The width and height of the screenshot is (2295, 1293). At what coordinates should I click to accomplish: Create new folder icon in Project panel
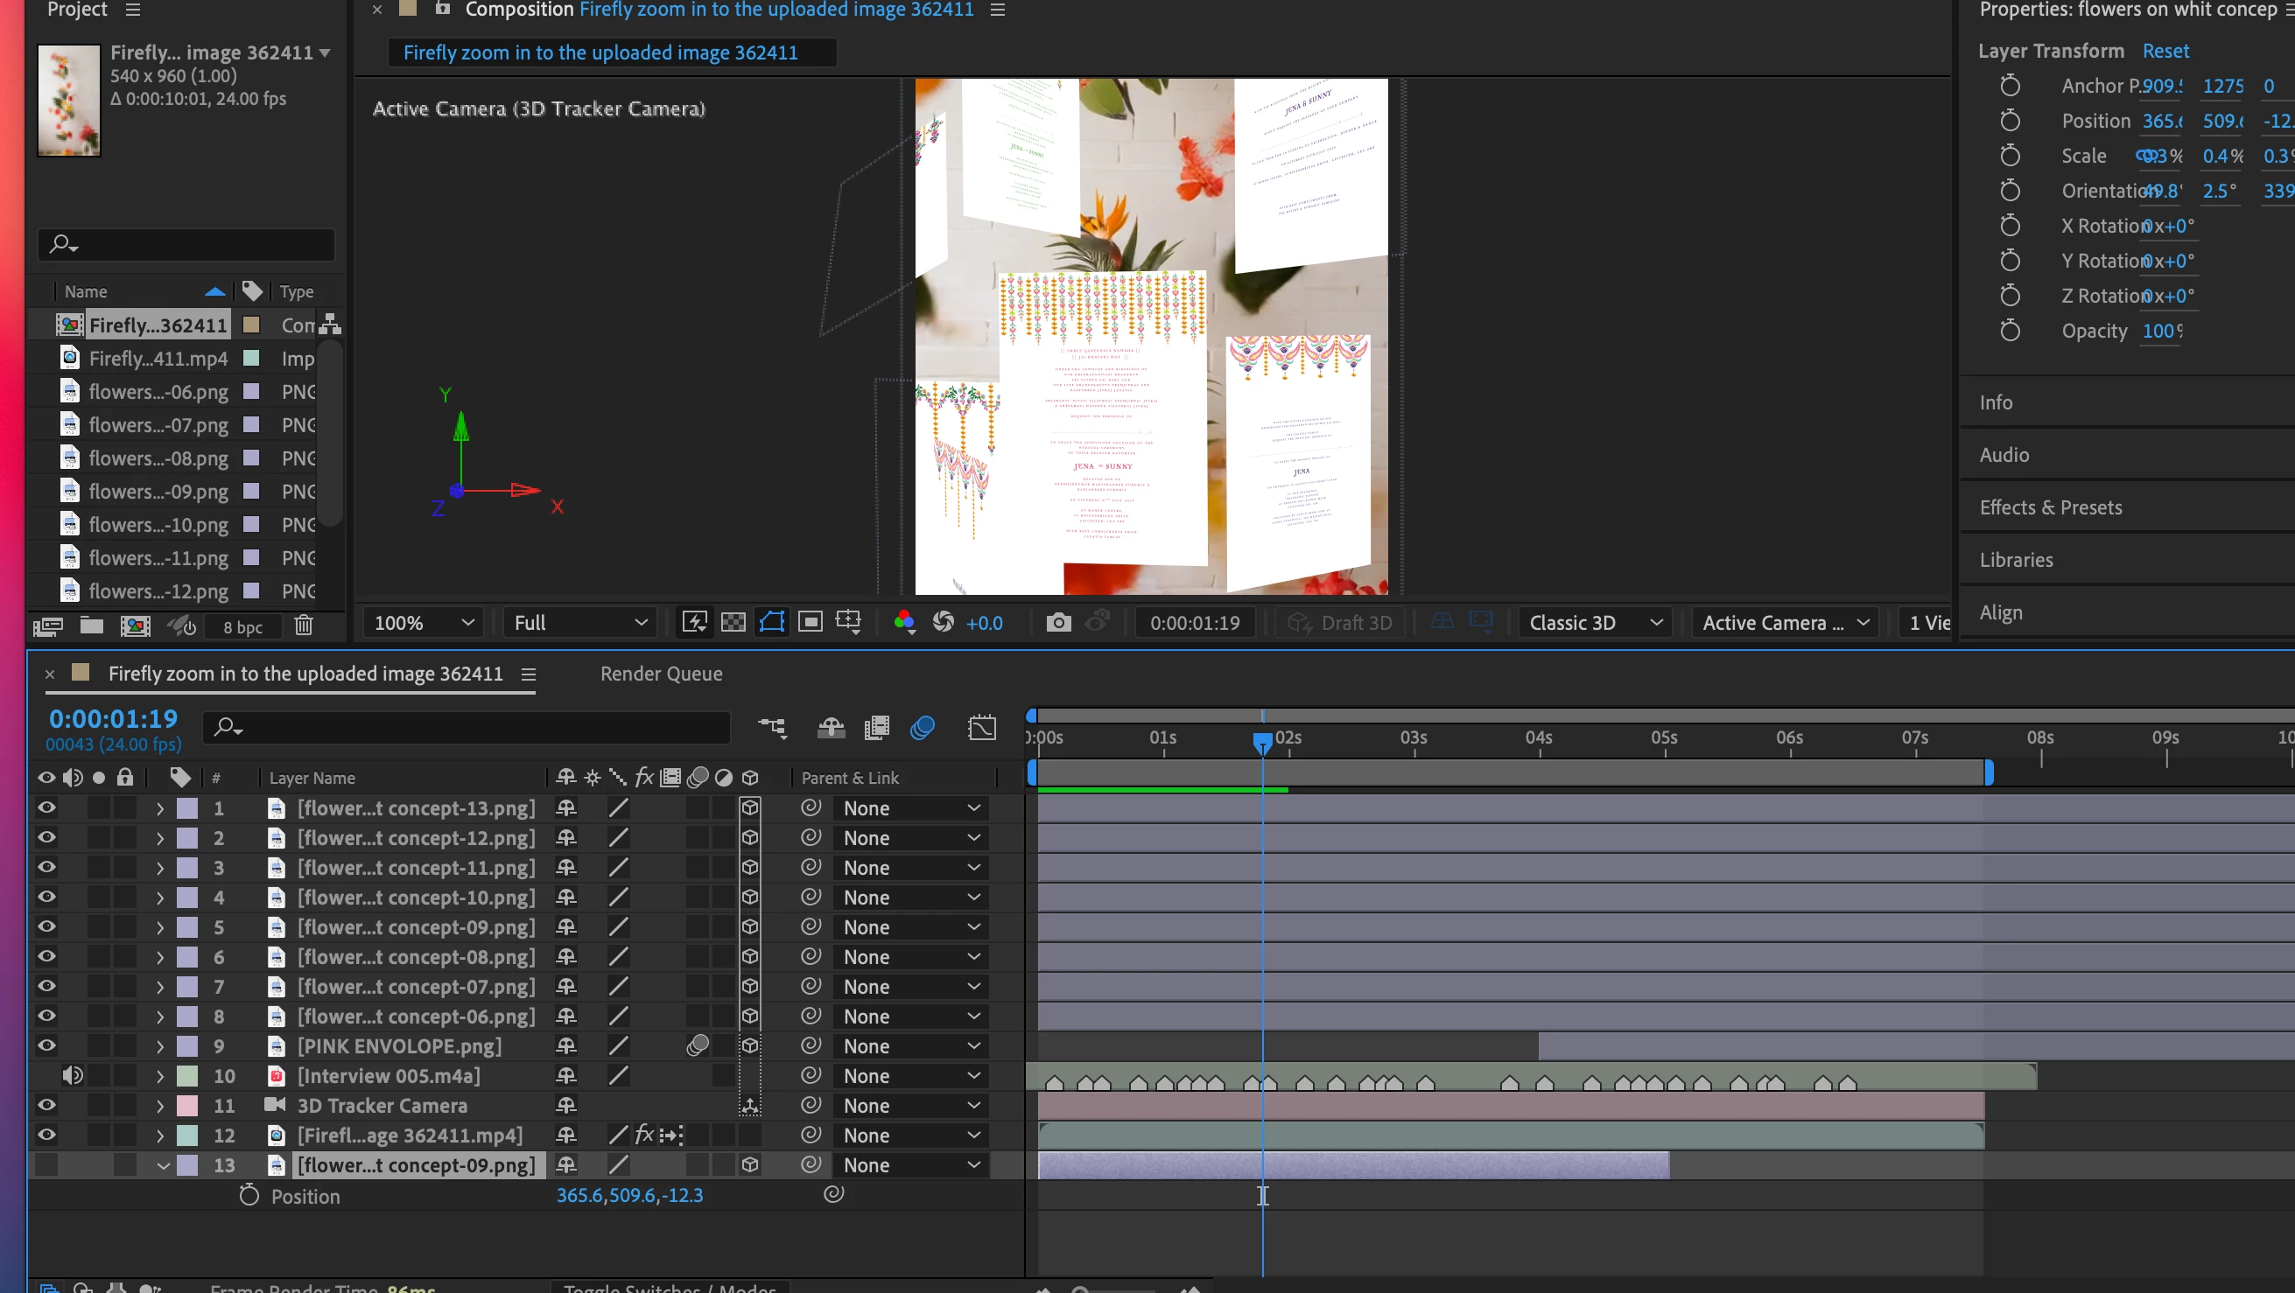click(92, 626)
